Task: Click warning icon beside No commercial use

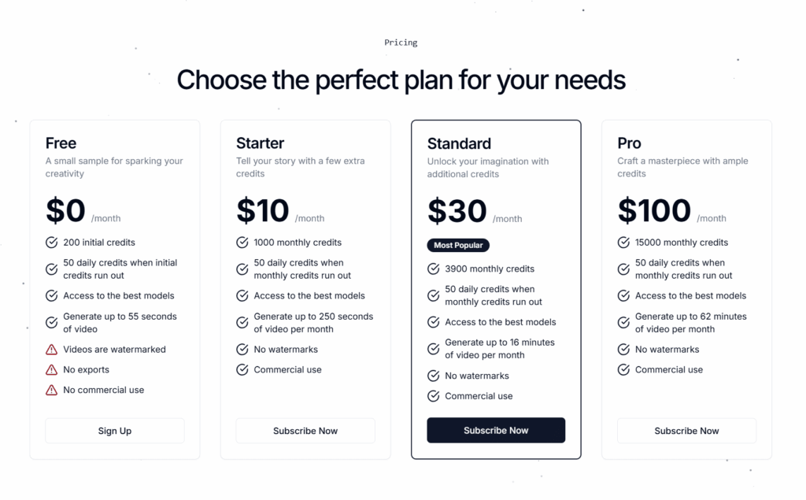Action: pyautogui.click(x=52, y=390)
